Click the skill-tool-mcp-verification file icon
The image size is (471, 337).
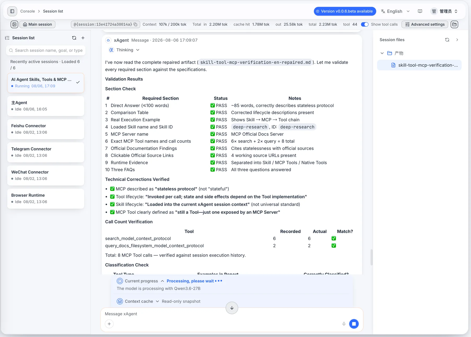393,65
